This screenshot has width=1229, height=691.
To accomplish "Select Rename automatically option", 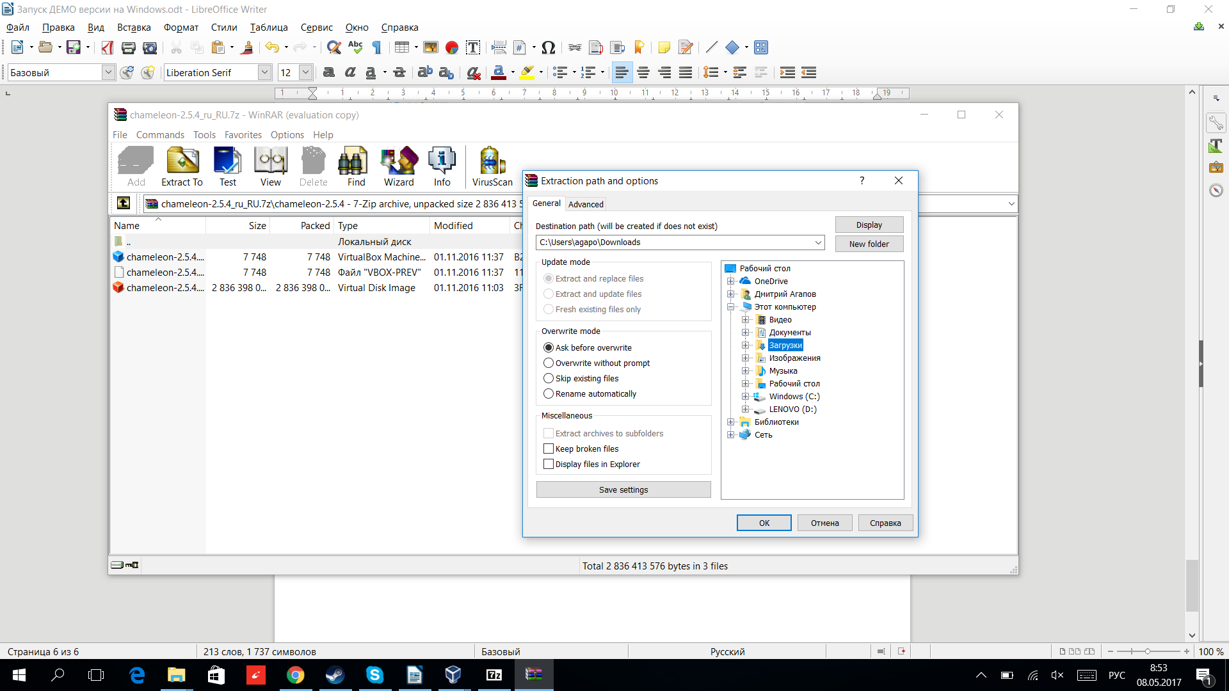I will click(590, 393).
